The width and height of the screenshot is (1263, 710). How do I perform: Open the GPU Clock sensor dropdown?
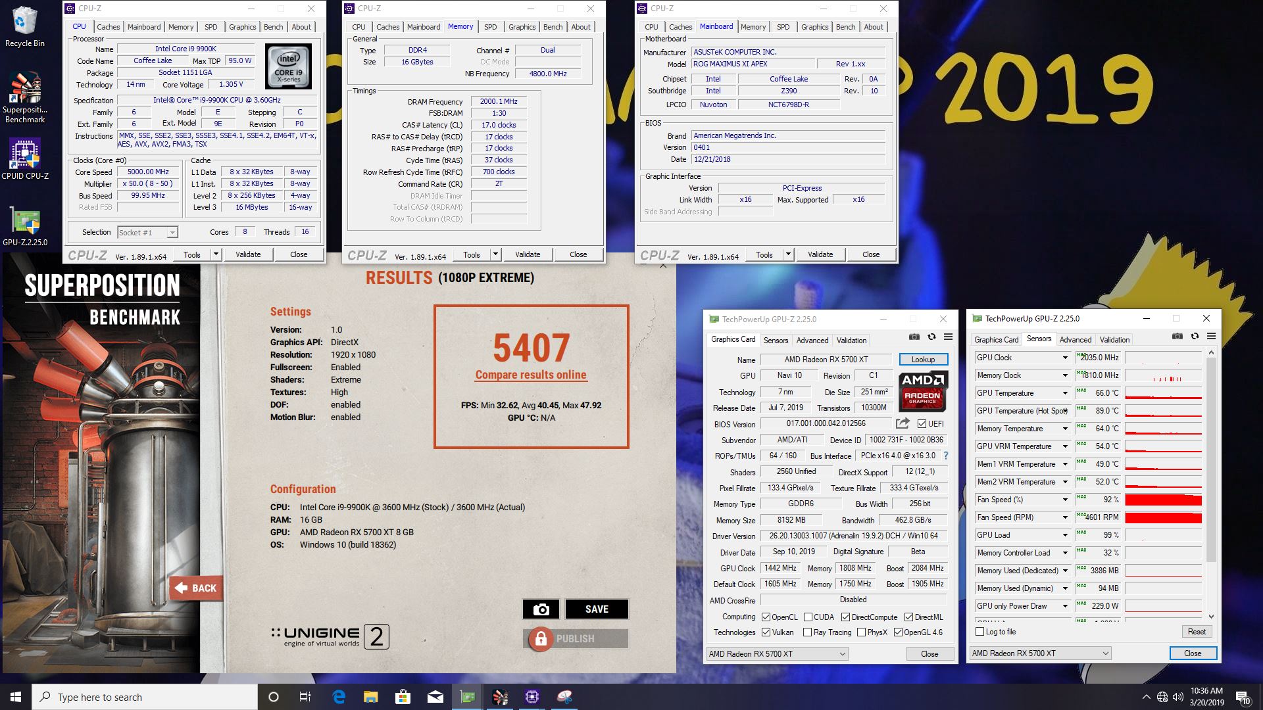point(1065,358)
